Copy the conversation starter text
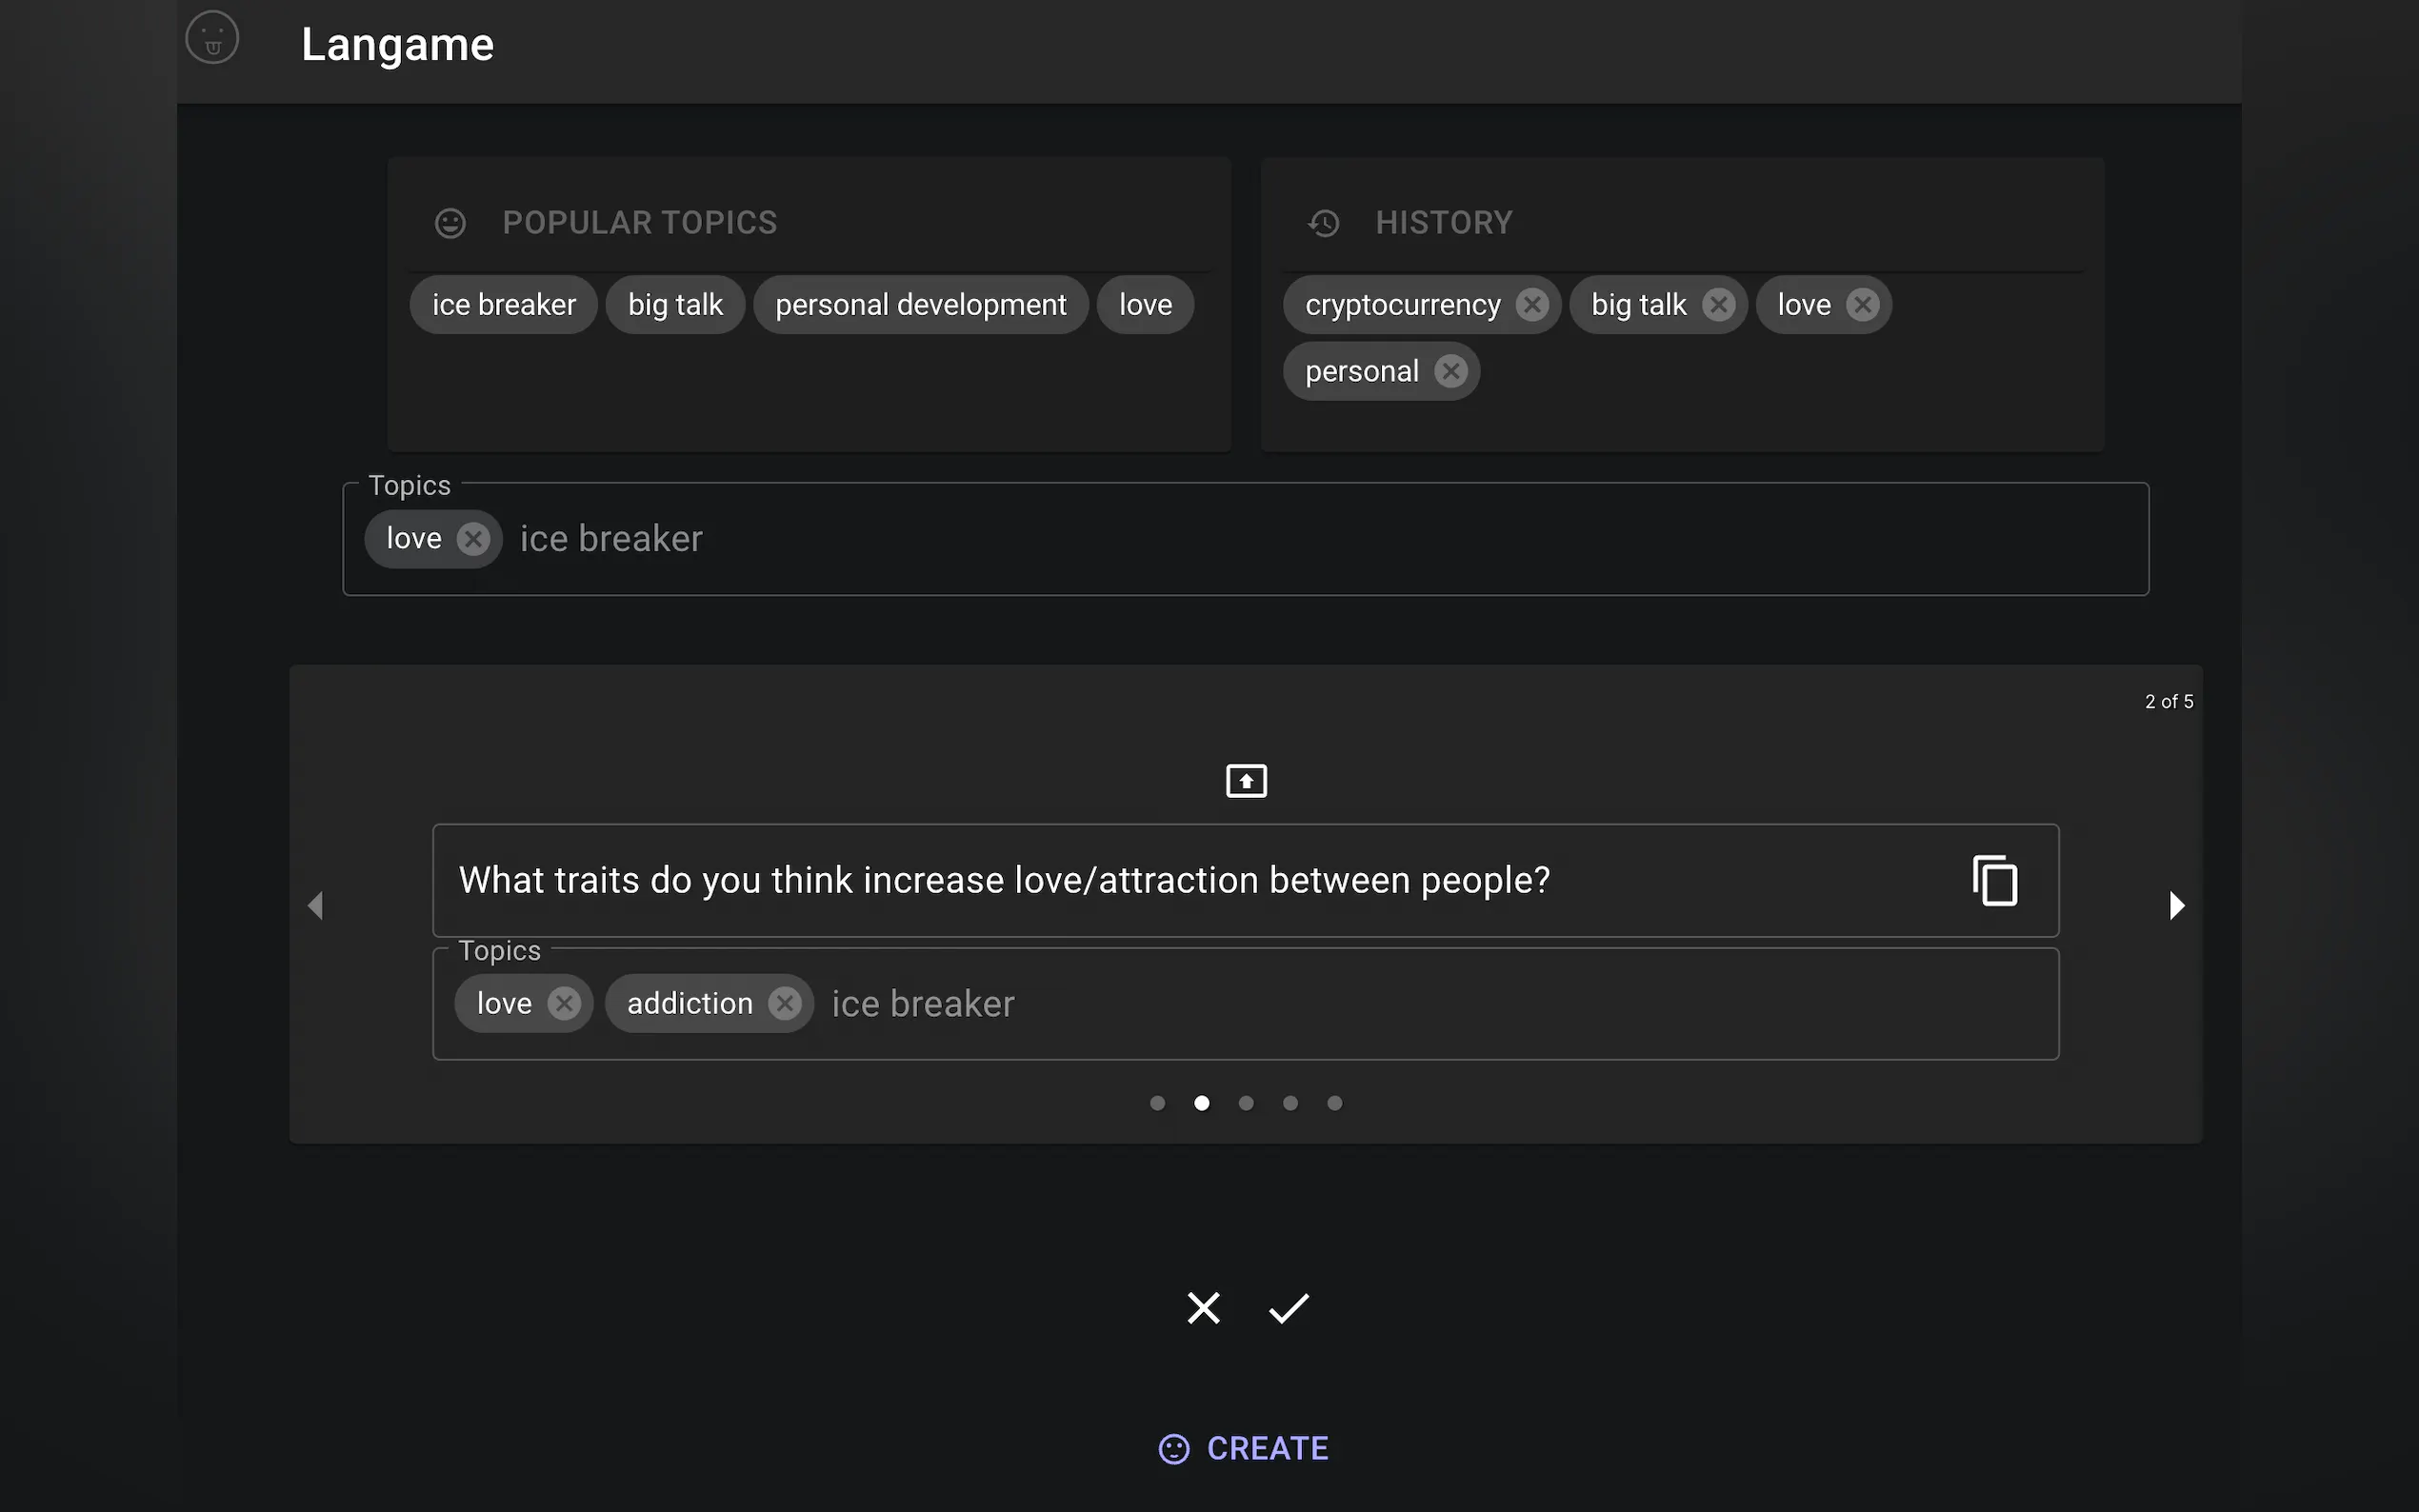This screenshot has width=2419, height=1512. coord(1994,880)
